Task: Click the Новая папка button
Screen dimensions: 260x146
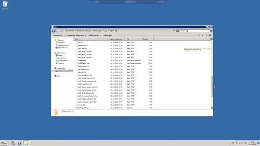Action: coord(108,35)
